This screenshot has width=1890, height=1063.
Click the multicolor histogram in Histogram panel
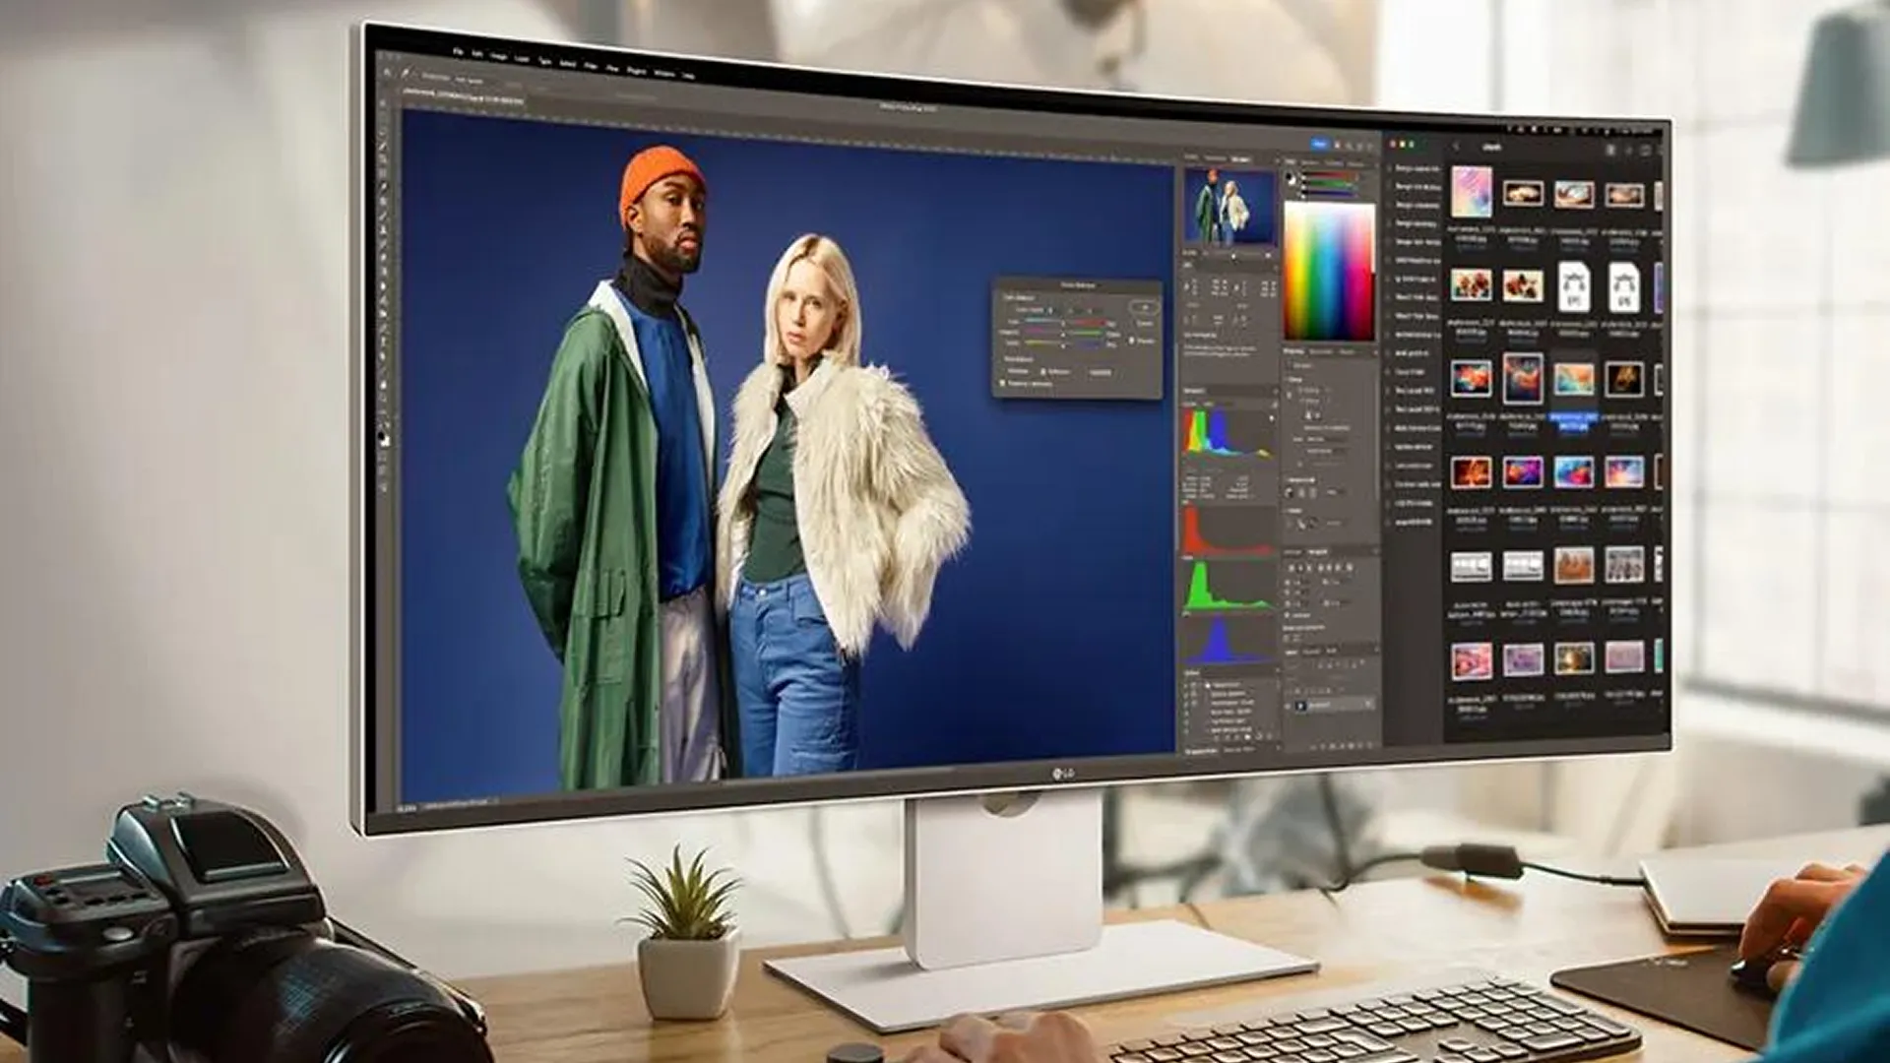click(x=1226, y=431)
